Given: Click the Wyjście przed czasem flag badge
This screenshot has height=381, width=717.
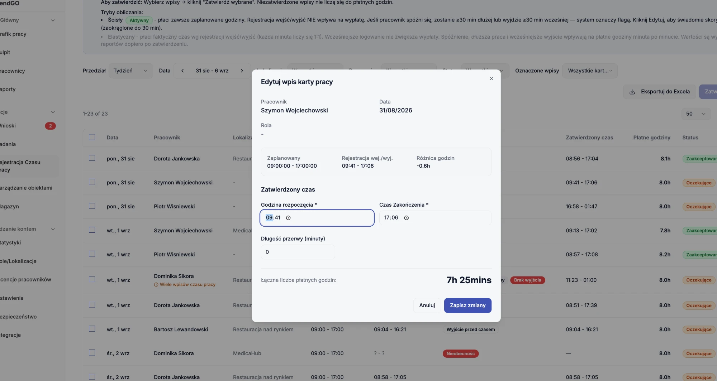Looking at the screenshot, I should [471, 329].
